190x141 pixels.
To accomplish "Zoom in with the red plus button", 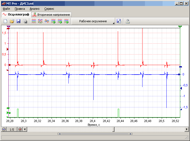I will coord(20,129).
